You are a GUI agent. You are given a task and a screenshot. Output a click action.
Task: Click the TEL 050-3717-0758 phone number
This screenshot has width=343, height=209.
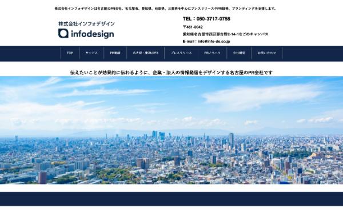(x=206, y=19)
